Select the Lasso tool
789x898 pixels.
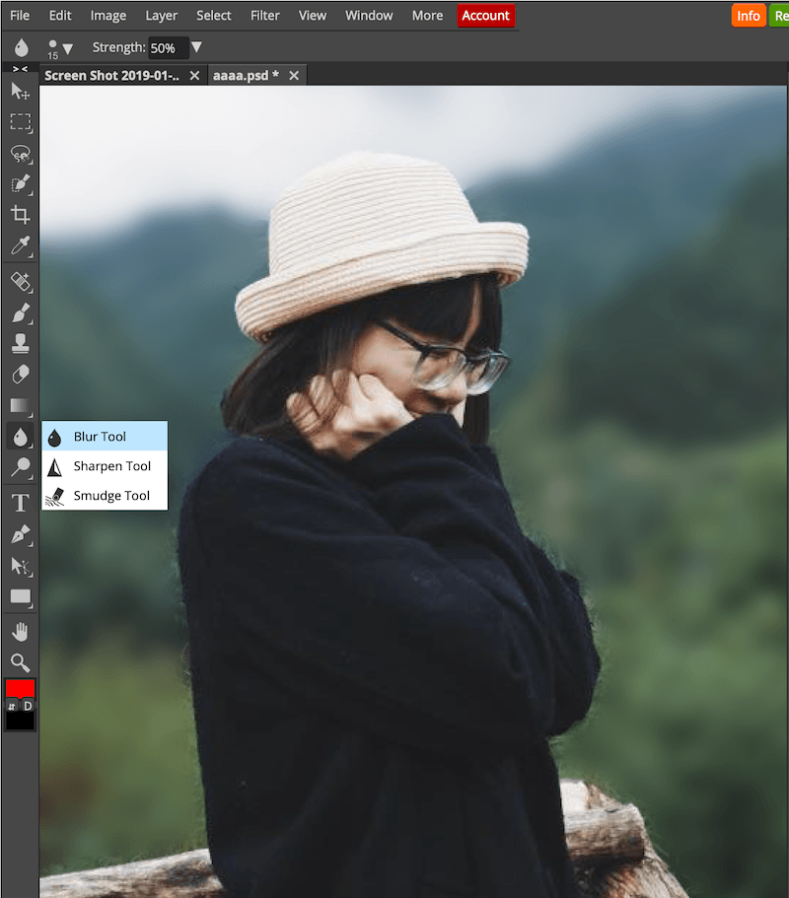pyautogui.click(x=20, y=154)
